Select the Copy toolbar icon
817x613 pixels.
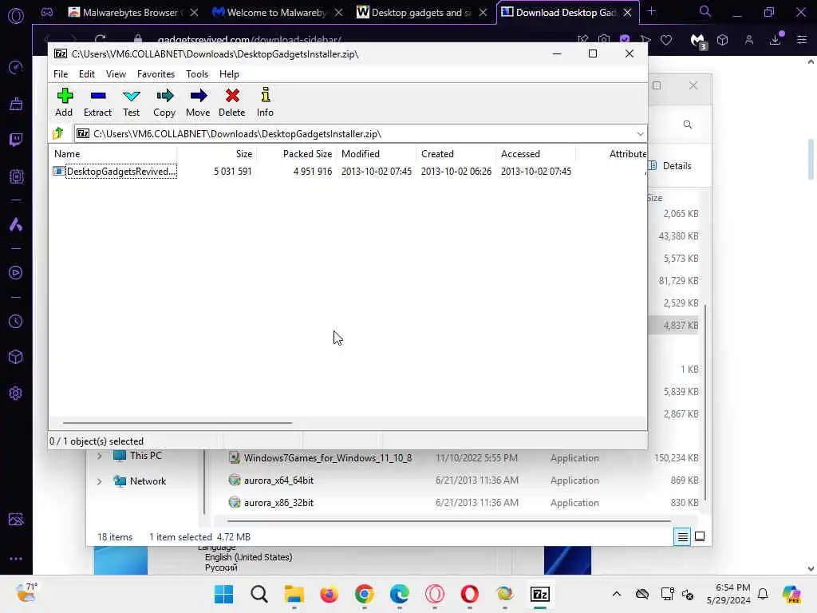pos(164,102)
